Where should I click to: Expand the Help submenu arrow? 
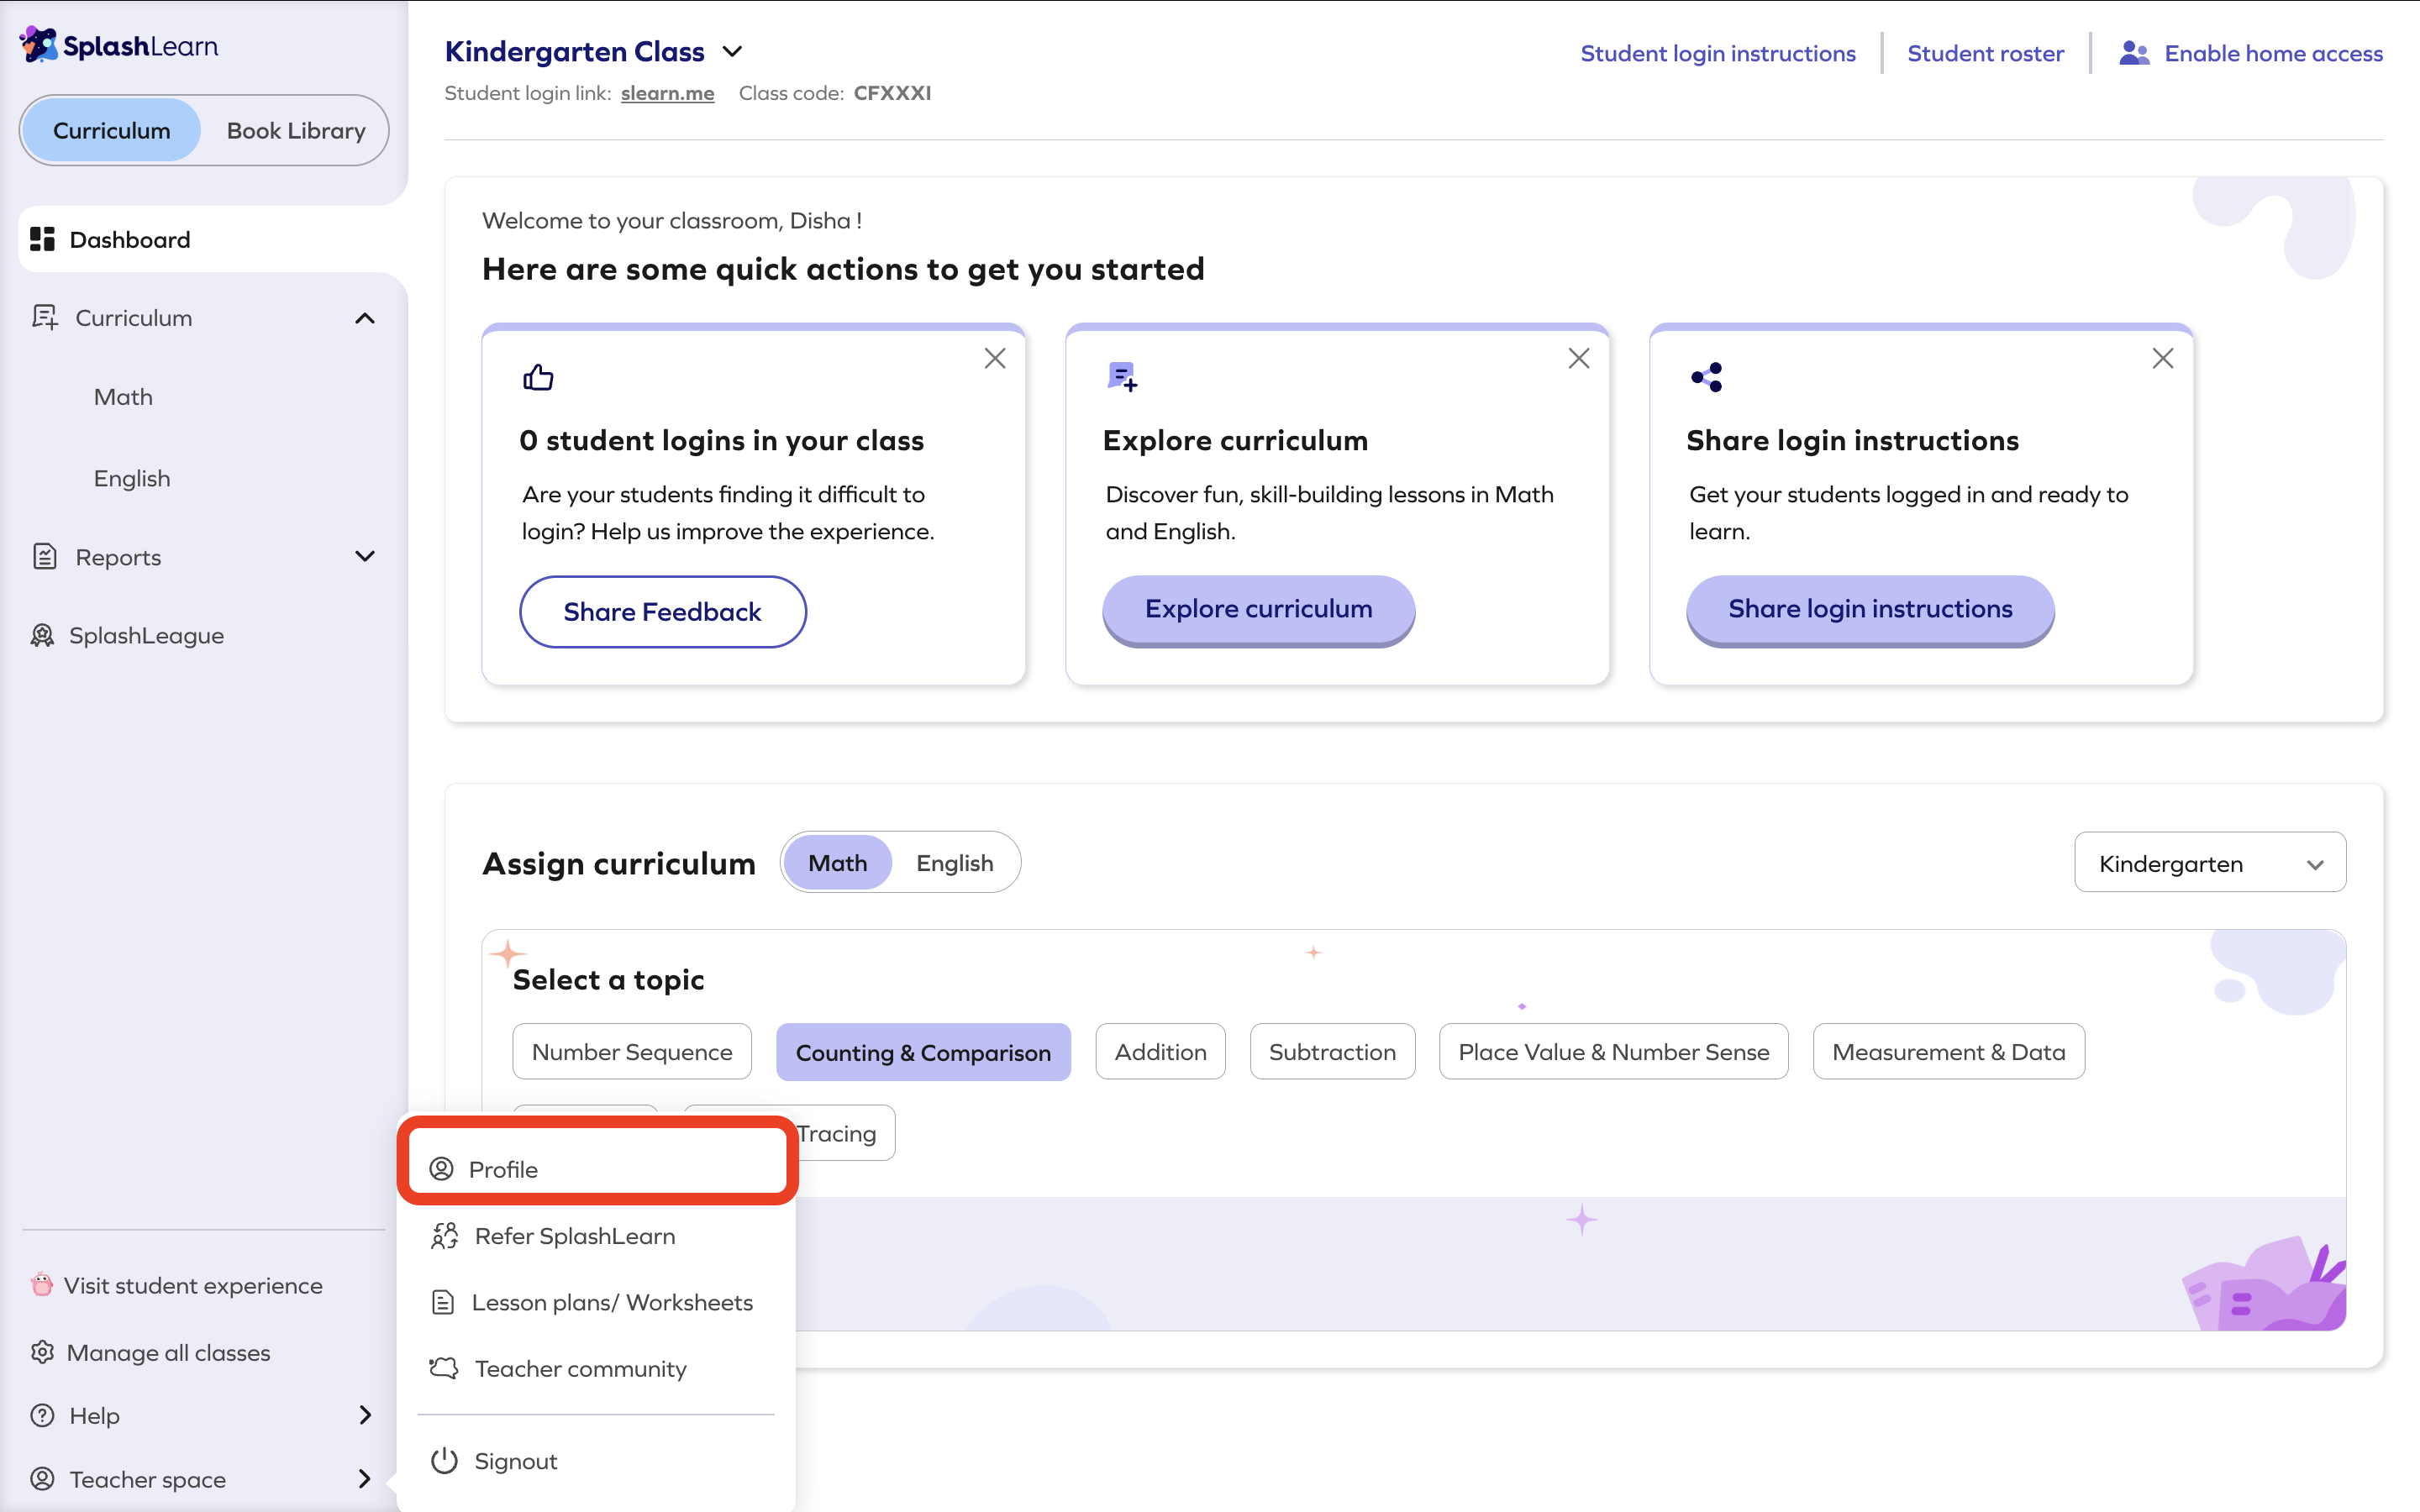click(x=365, y=1415)
